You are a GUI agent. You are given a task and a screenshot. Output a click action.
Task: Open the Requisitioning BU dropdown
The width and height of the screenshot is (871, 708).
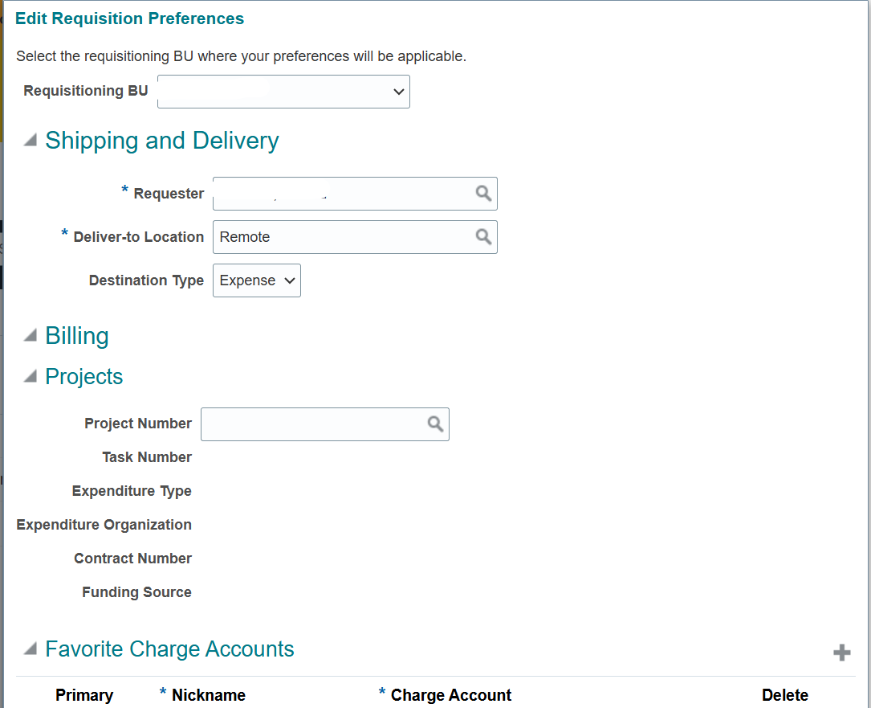283,92
